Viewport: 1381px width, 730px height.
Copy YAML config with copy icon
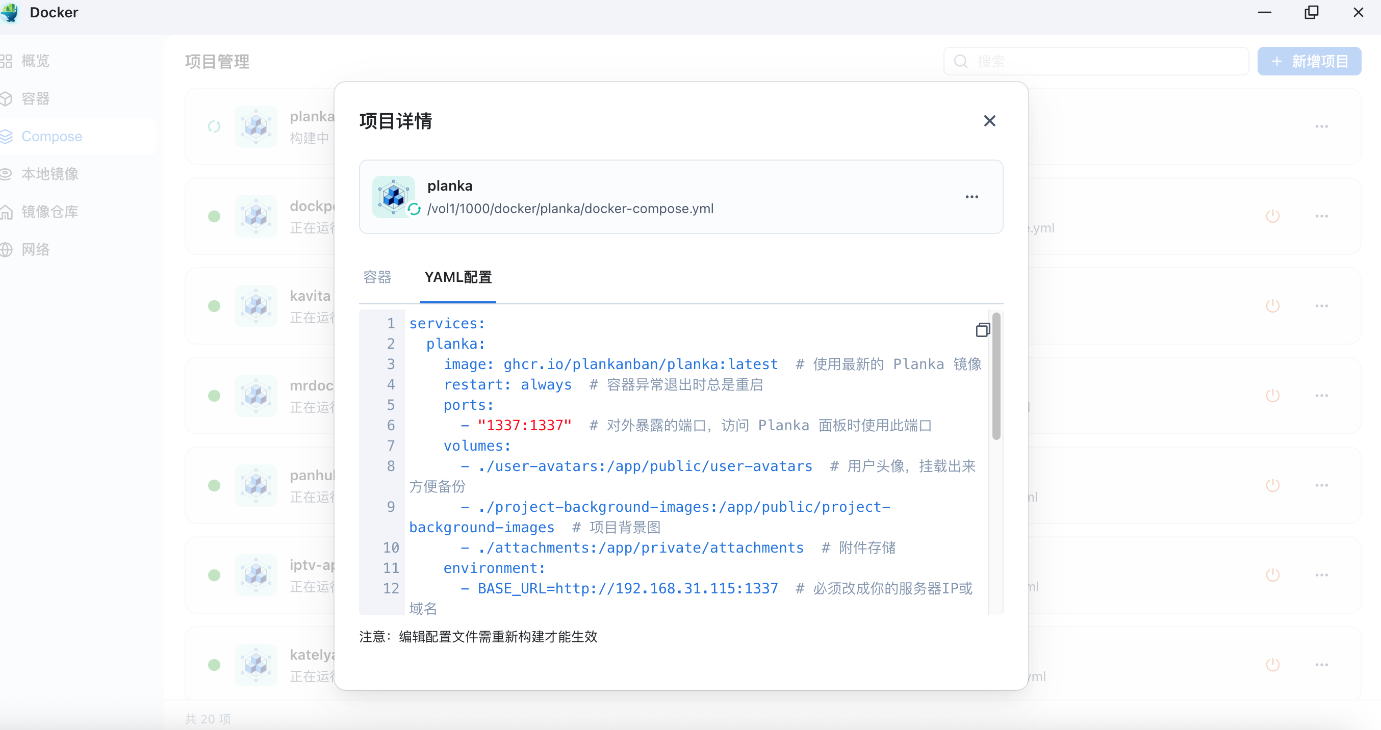click(x=982, y=330)
